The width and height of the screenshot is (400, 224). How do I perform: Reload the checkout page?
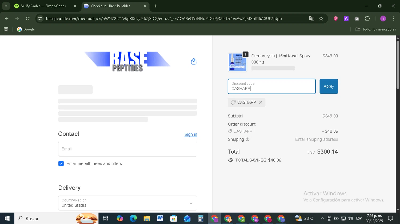(28, 19)
